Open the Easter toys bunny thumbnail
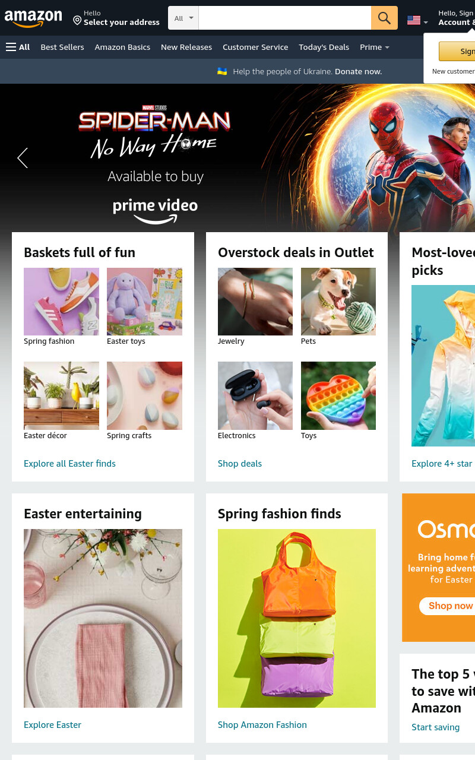 pyautogui.click(x=144, y=302)
